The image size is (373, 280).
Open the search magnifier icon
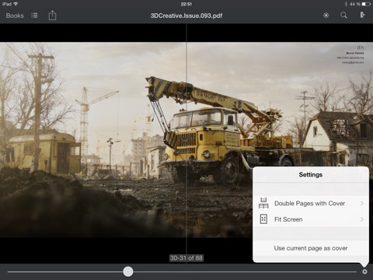coord(343,16)
